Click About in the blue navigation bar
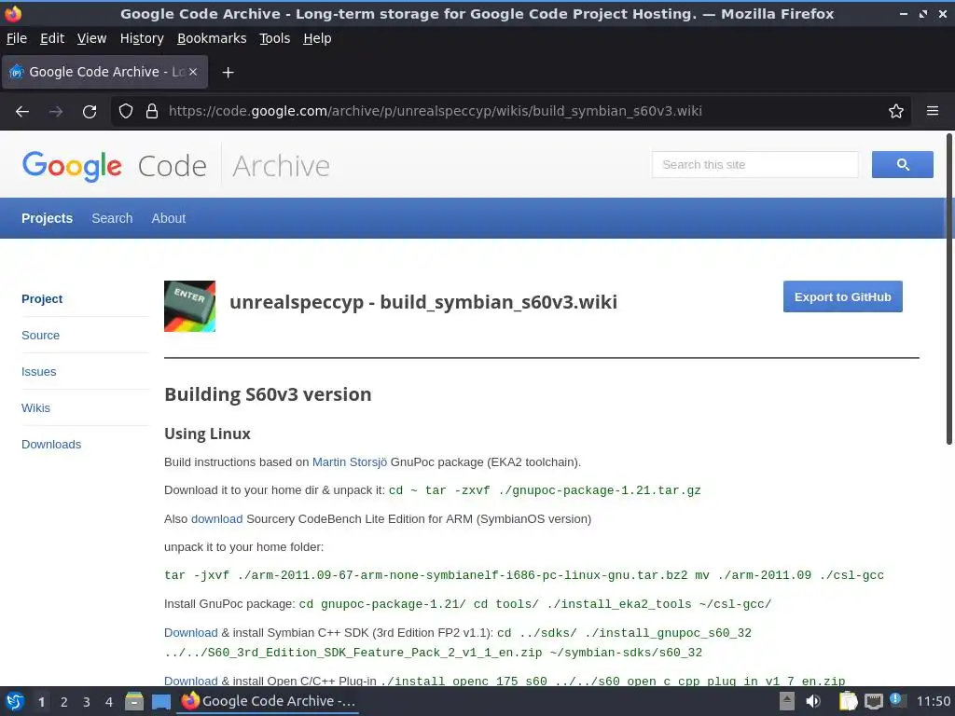 click(169, 218)
